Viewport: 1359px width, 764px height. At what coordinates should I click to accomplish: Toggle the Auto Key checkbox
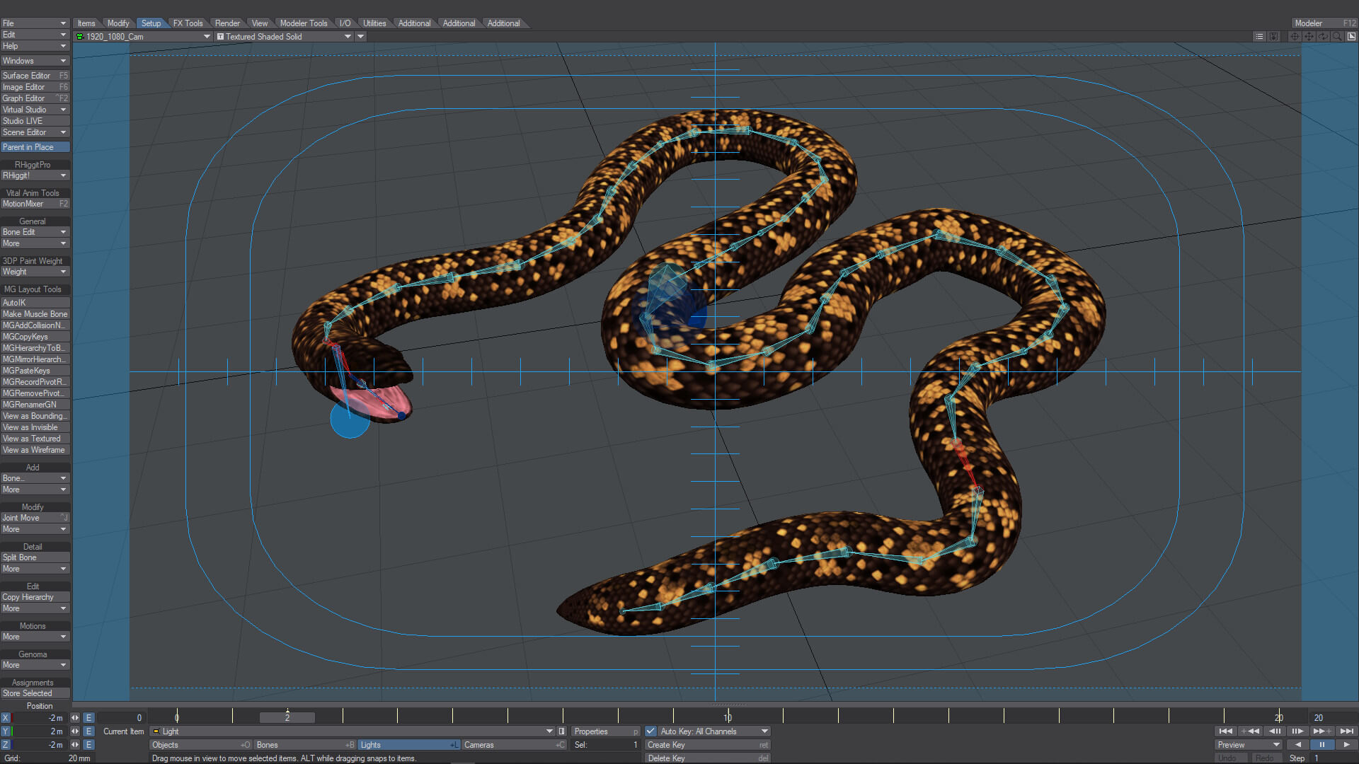tap(650, 731)
